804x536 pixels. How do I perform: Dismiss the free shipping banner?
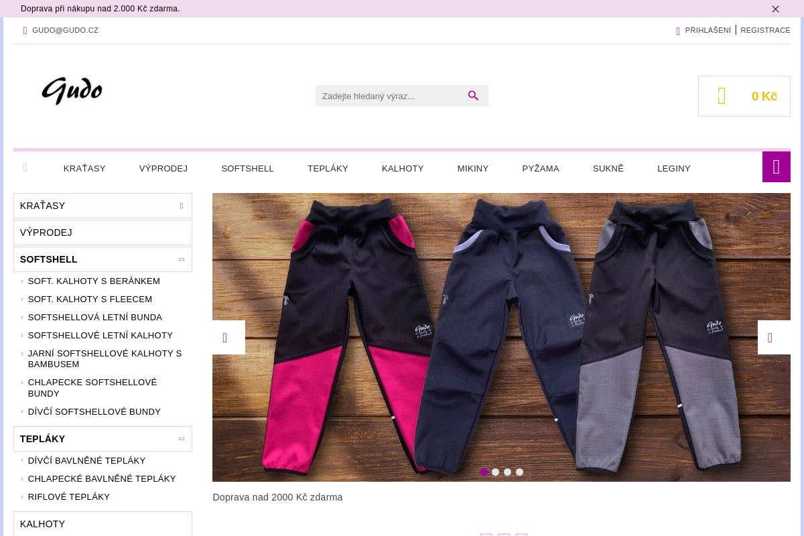pyautogui.click(x=775, y=9)
